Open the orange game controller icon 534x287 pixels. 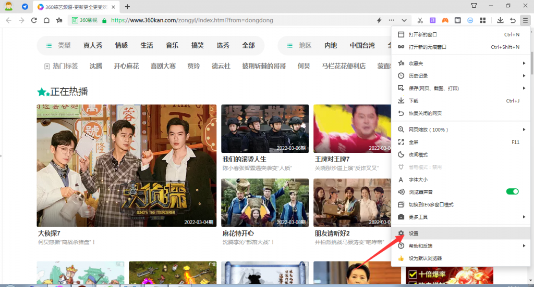(445, 20)
